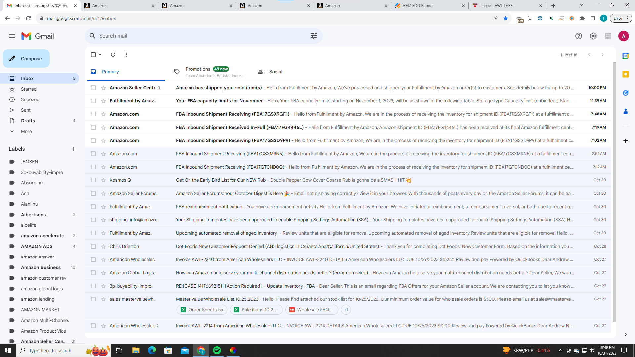This screenshot has width=635, height=357.
Task: Open the More options three-dot menu
Action: (x=126, y=55)
